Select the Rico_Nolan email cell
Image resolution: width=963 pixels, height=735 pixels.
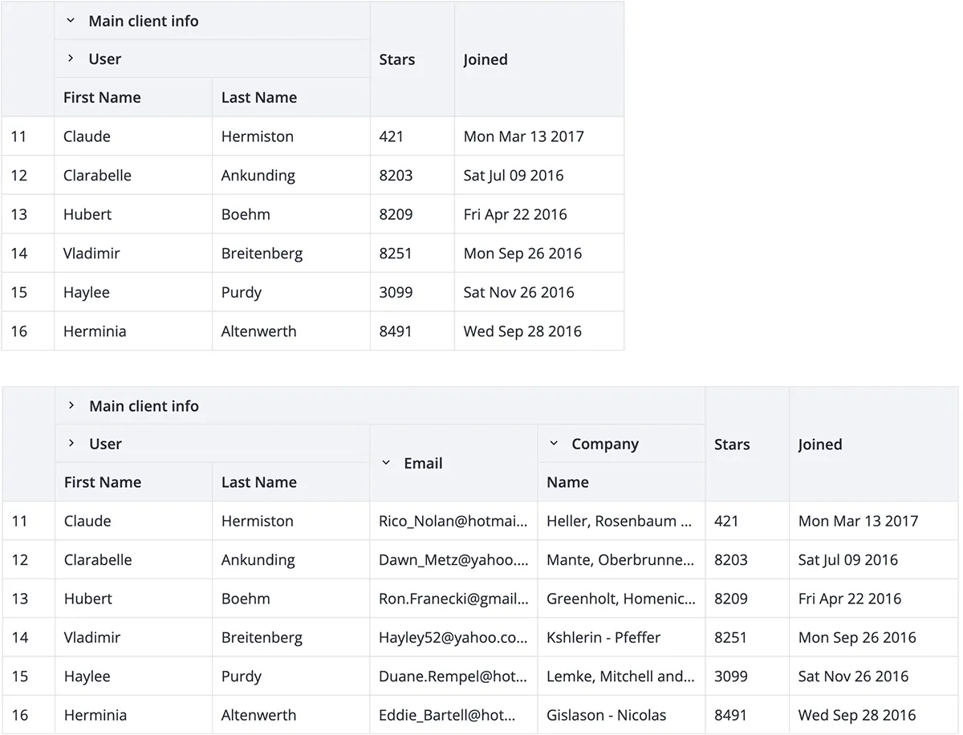coord(453,521)
